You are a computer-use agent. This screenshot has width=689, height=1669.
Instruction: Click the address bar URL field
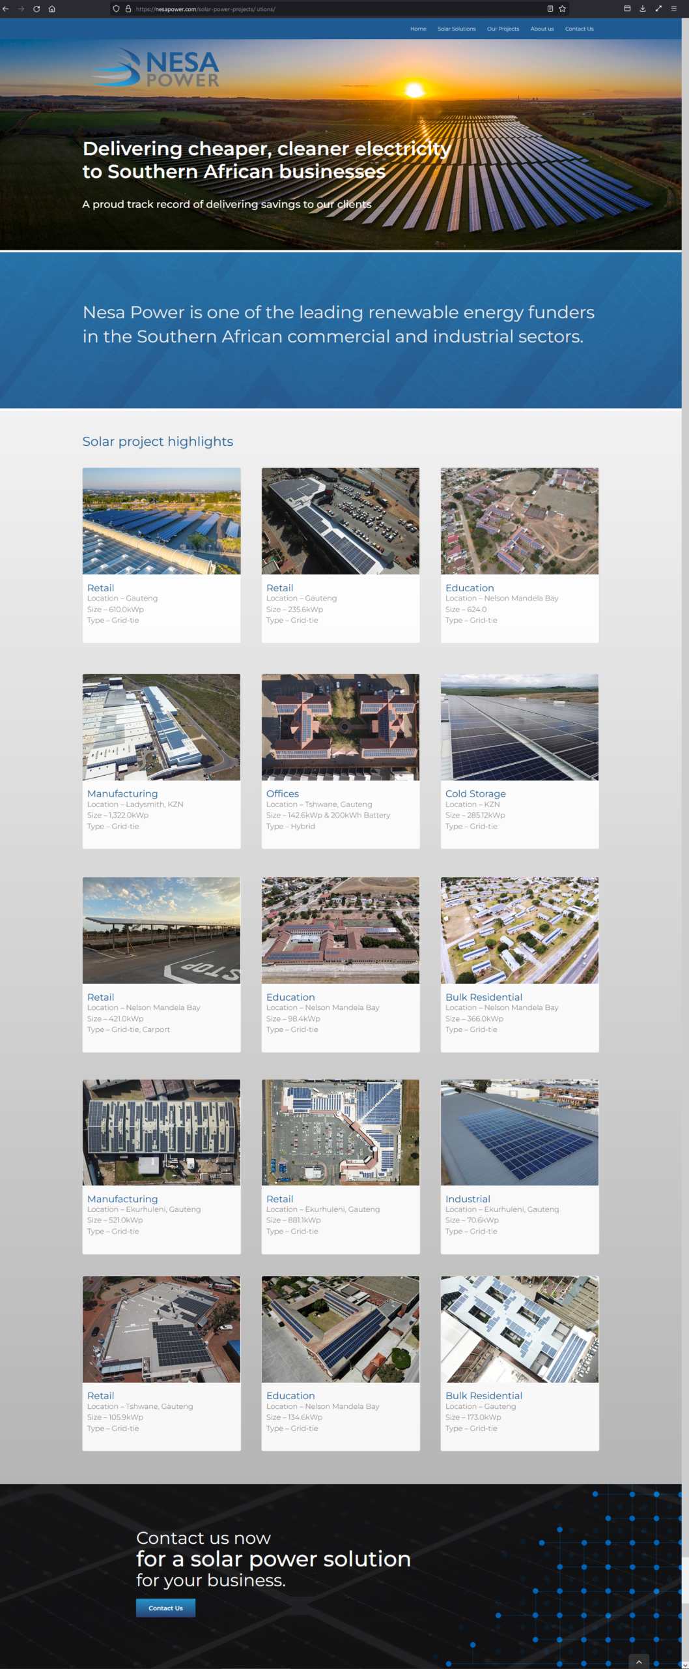click(x=339, y=8)
